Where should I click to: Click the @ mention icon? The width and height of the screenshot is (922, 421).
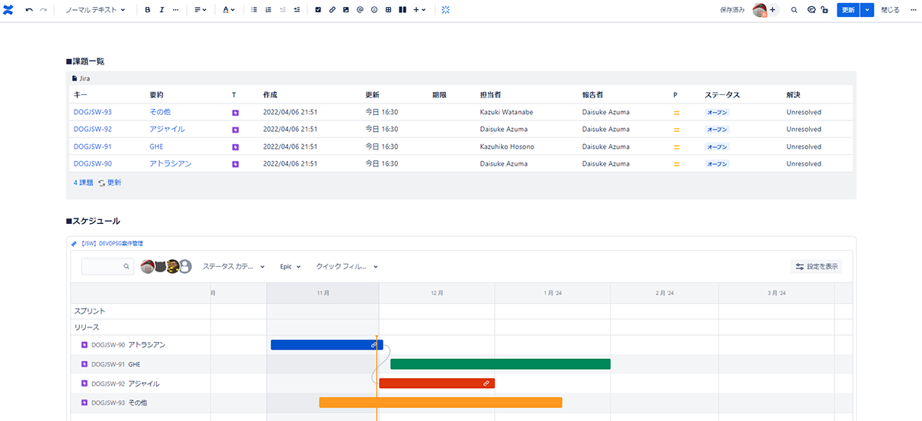tap(360, 10)
